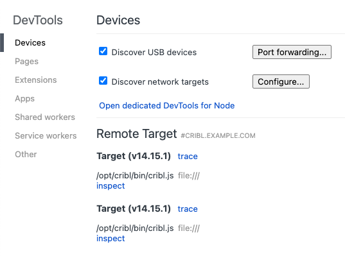Inspect the first cribl.js remote target
Image resolution: width=345 pixels, height=256 pixels.
point(111,186)
